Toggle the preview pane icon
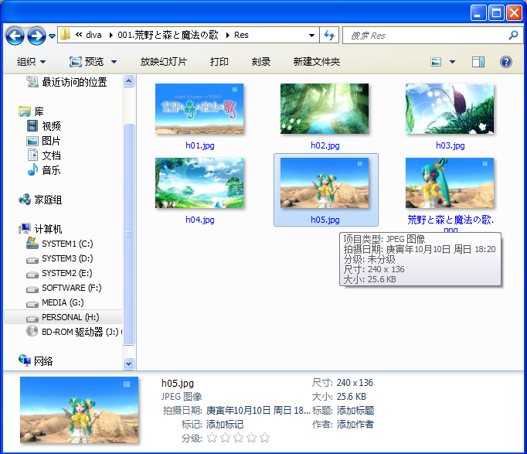 pyautogui.click(x=478, y=62)
